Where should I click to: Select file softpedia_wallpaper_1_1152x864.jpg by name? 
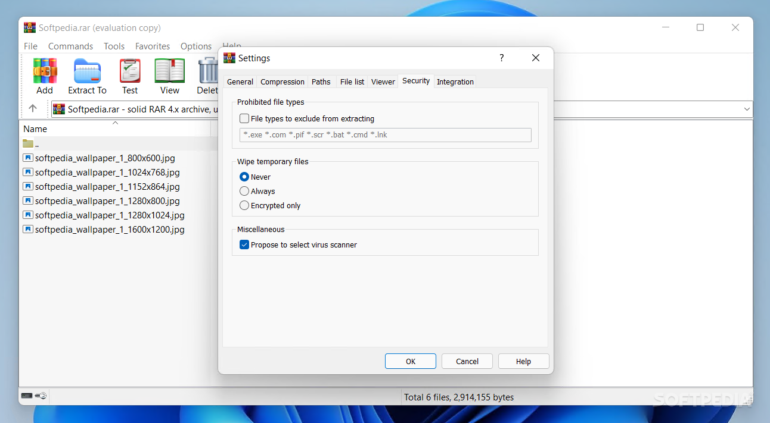(107, 186)
